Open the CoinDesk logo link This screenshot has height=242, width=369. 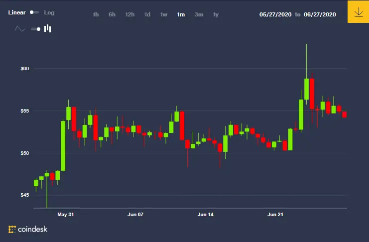click(28, 229)
